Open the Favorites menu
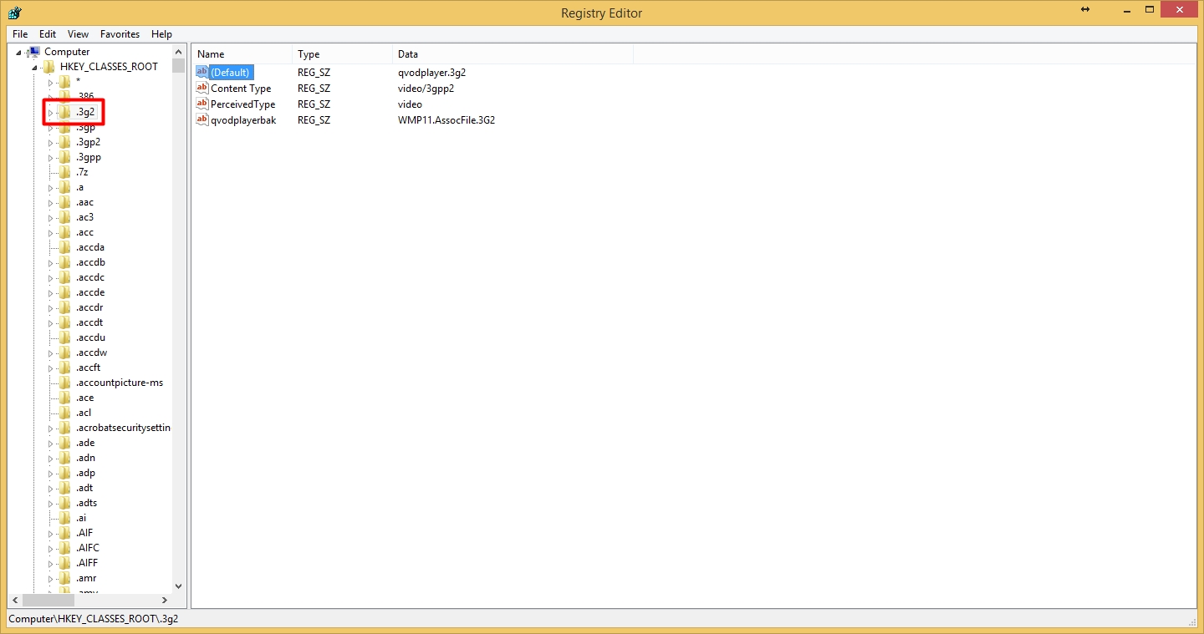 (x=120, y=34)
